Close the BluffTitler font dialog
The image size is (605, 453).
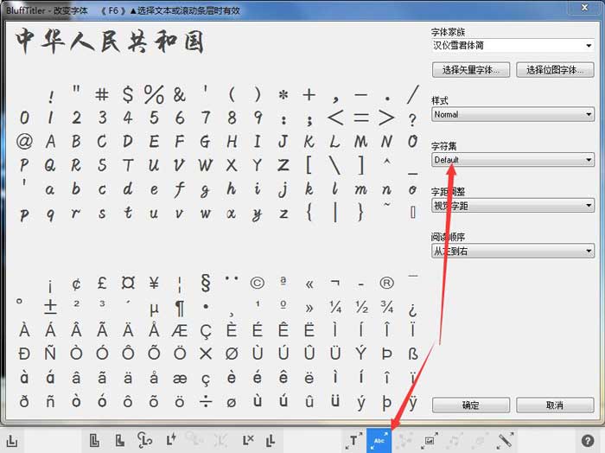coord(584,8)
